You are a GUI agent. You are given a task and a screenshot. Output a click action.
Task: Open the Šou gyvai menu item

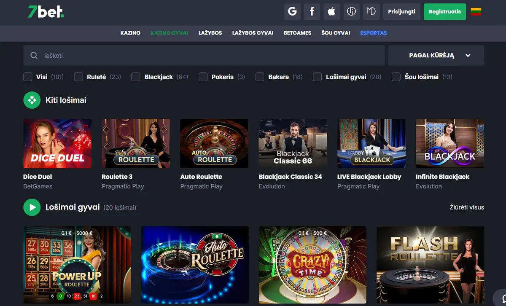(336, 33)
